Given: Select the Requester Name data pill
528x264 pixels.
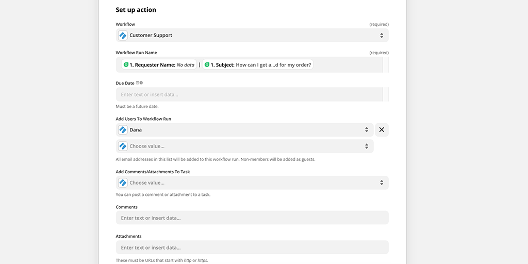Looking at the screenshot, I should tap(159, 64).
